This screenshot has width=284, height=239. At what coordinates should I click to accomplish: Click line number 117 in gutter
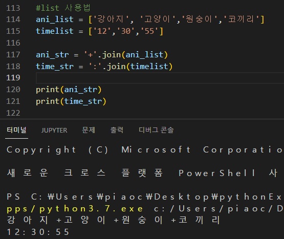click(13, 55)
